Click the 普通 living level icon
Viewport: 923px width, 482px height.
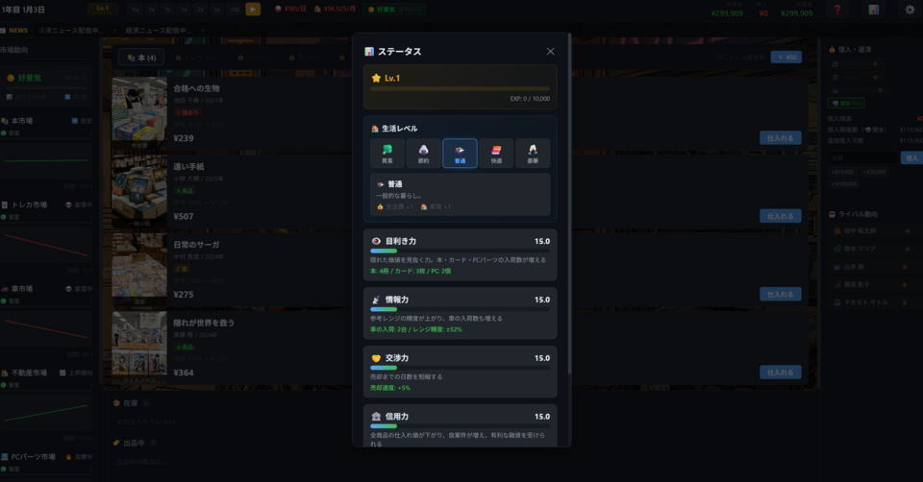460,154
